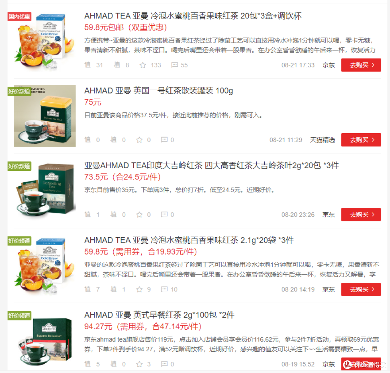Click the Cold Brew tea thumbnail with 国内优惠 tag
The image size is (390, 373).
tap(45, 41)
